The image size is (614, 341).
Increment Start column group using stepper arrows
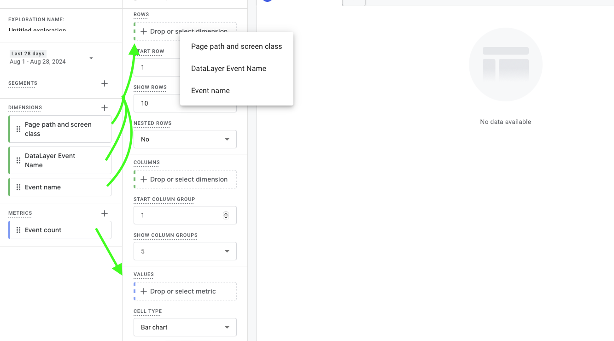226,215
